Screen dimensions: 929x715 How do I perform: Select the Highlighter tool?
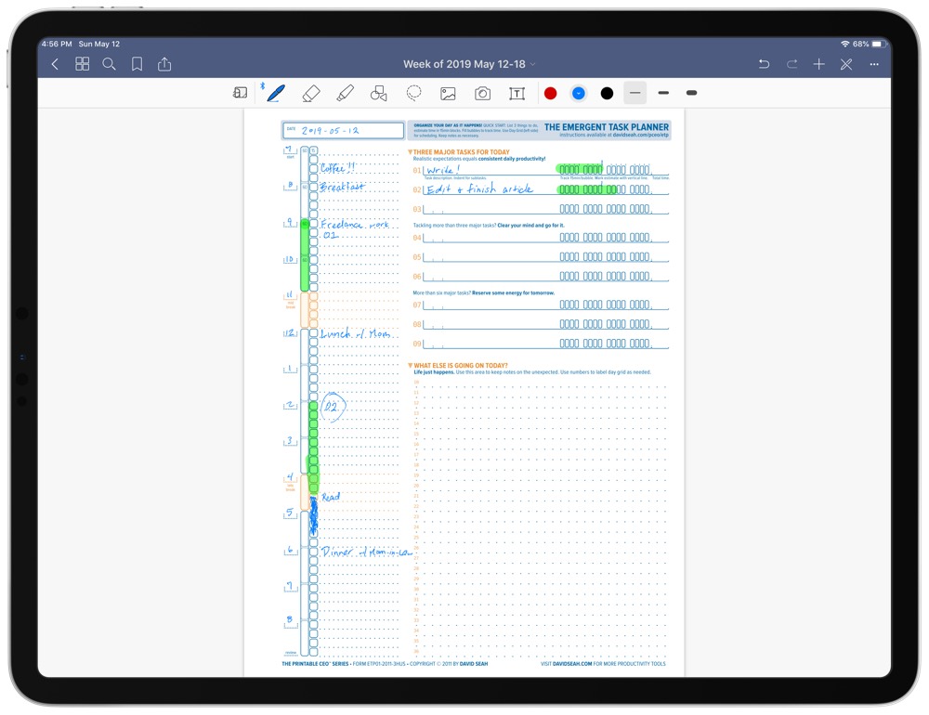[x=345, y=93]
